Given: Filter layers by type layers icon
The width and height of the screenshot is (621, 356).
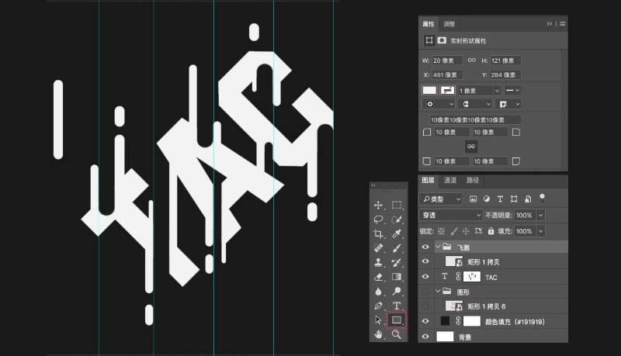Looking at the screenshot, I should (x=500, y=199).
